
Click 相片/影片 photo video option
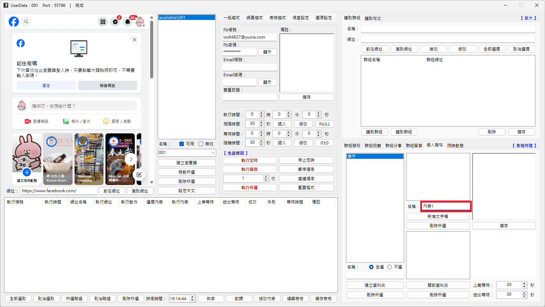click(x=76, y=121)
